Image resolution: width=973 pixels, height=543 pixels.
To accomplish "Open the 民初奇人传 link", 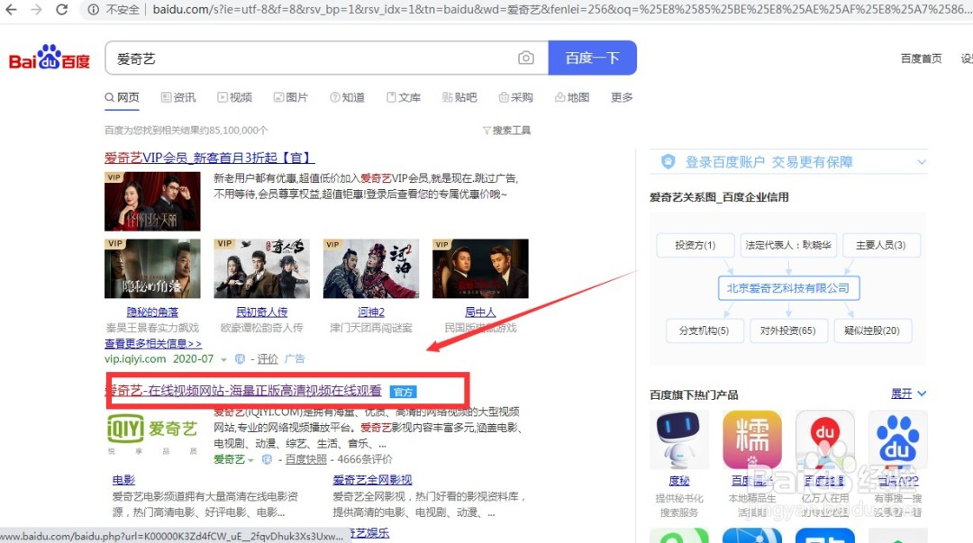I will (x=262, y=312).
